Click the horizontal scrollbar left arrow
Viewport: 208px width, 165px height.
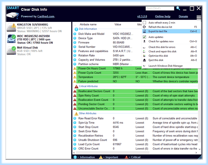click(x=74, y=152)
